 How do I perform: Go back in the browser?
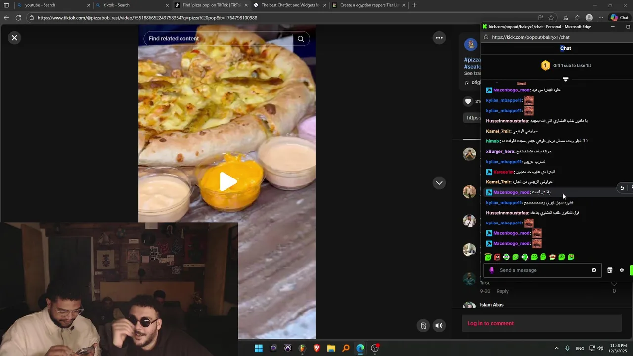[6, 18]
